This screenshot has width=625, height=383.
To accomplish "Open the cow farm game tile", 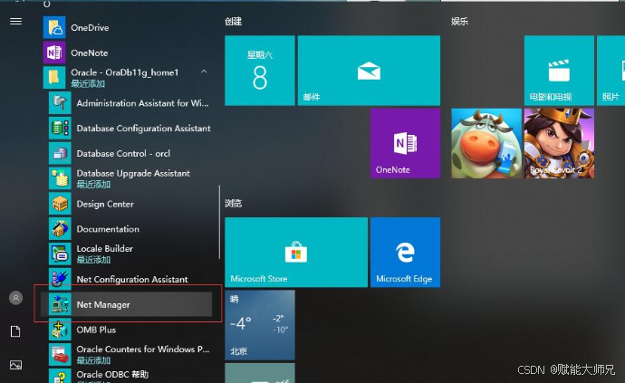I will [486, 143].
